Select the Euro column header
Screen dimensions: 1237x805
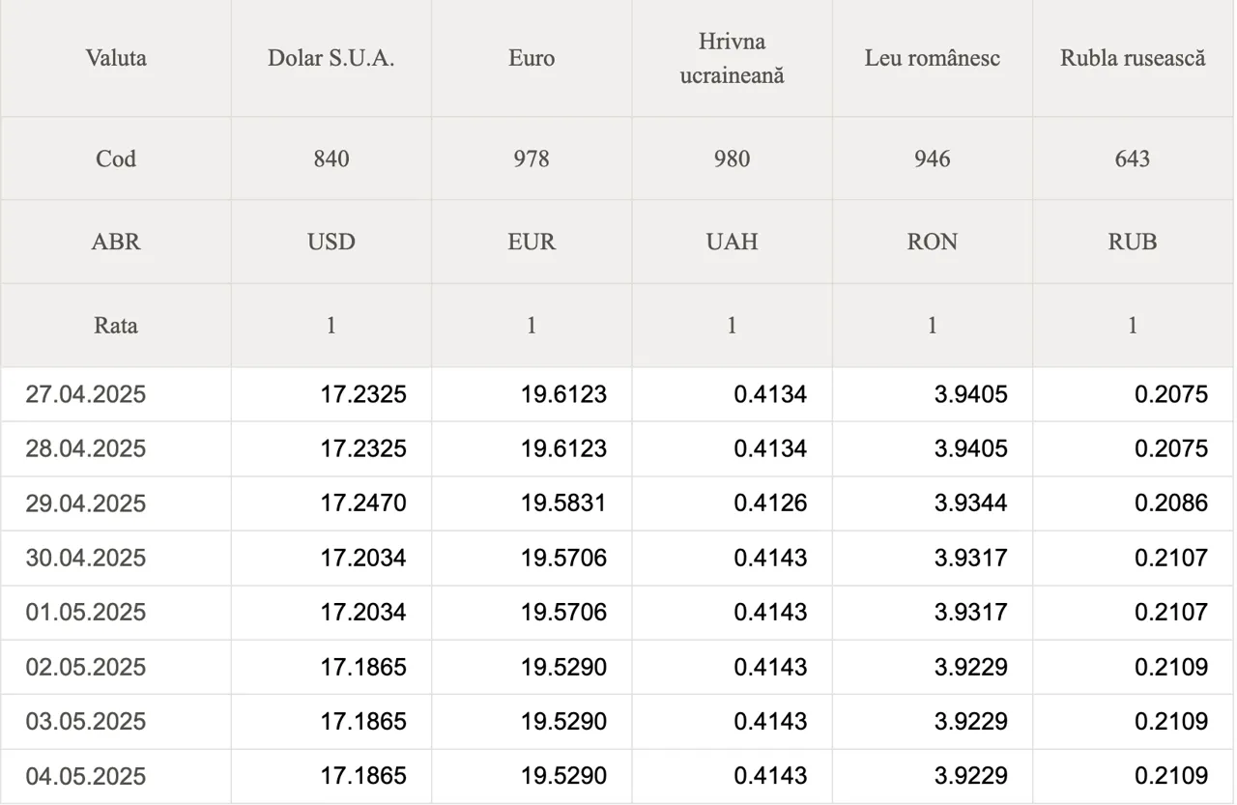(x=532, y=58)
